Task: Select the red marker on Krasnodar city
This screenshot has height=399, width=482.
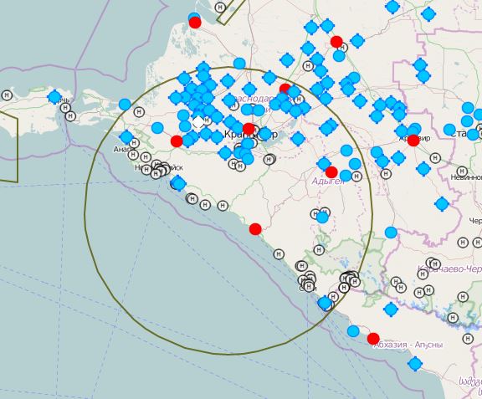Action: click(x=249, y=129)
